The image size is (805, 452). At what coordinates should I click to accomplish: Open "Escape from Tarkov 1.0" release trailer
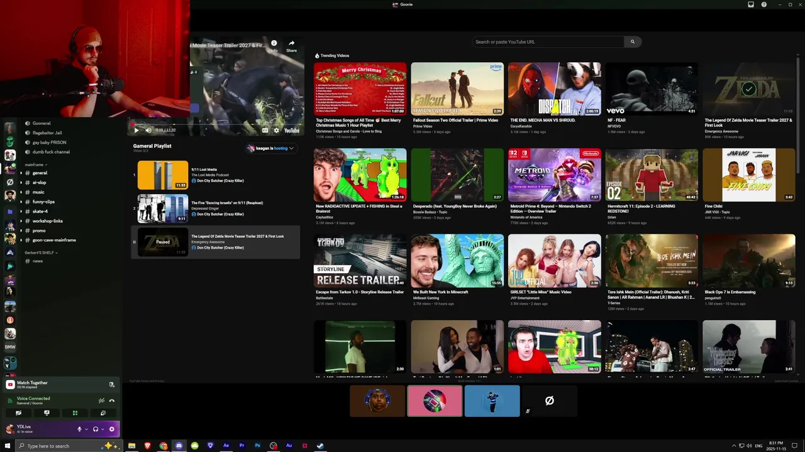click(360, 261)
